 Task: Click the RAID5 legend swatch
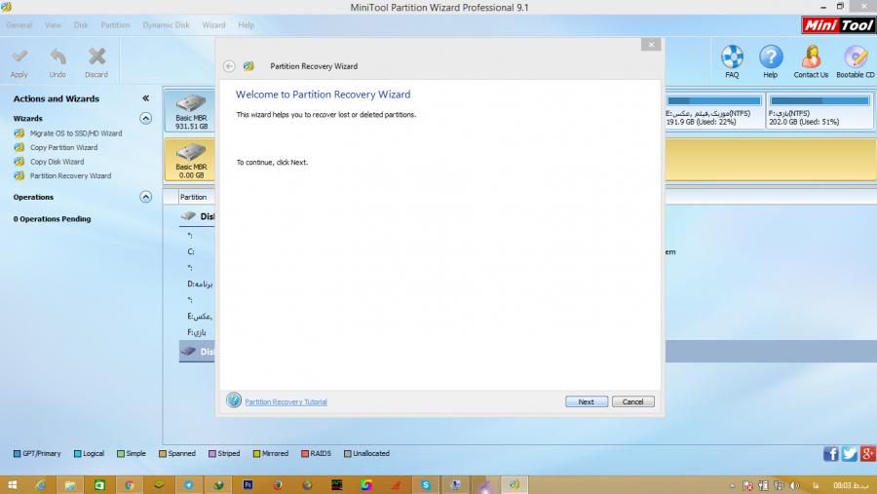305,454
